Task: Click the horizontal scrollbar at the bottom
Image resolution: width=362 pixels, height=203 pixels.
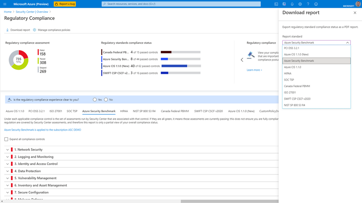Action: 229,201
